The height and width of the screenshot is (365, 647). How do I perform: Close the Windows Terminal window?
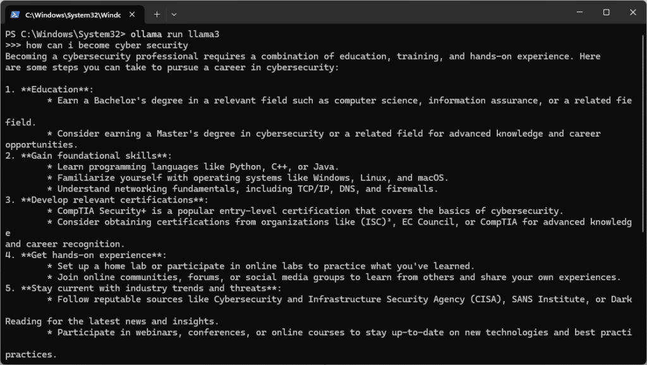(633, 13)
